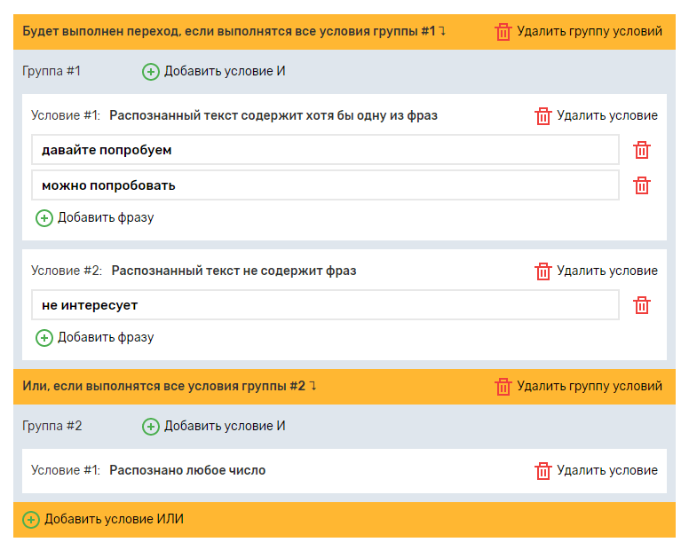Screen dimensions: 689x550
Task: Open condition type 'Распознанный текст не содержит фраз'
Action: point(234,271)
